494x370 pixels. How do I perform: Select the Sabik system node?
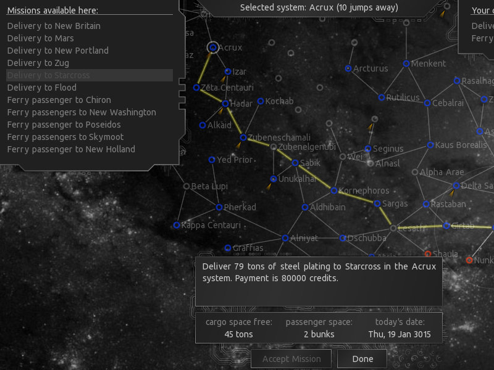(x=295, y=163)
